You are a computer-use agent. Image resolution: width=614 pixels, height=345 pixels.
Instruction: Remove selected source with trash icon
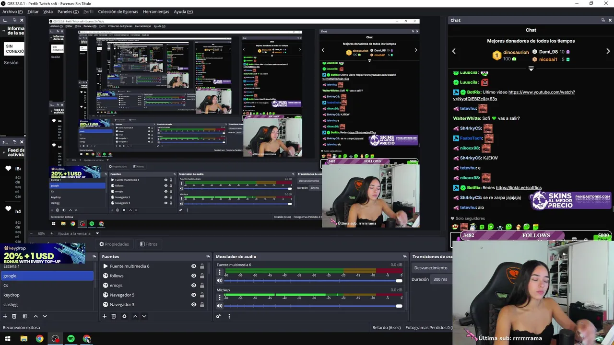[114, 316]
